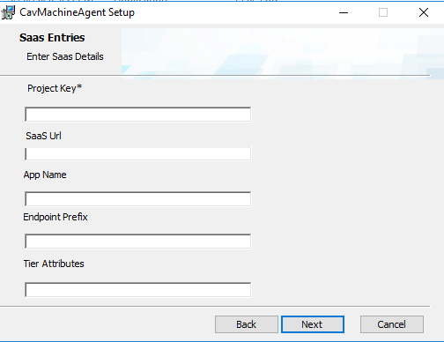Go back to the previous setup step
This screenshot has width=444, height=342.
click(247, 324)
